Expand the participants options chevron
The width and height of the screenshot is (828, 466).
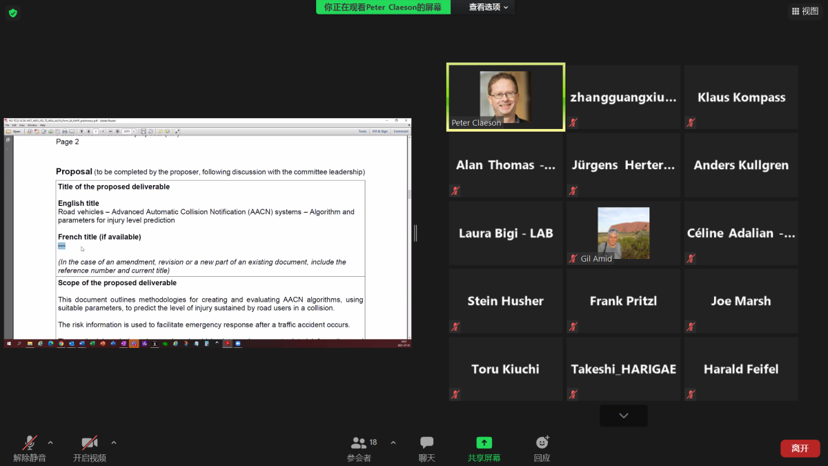coord(393,443)
